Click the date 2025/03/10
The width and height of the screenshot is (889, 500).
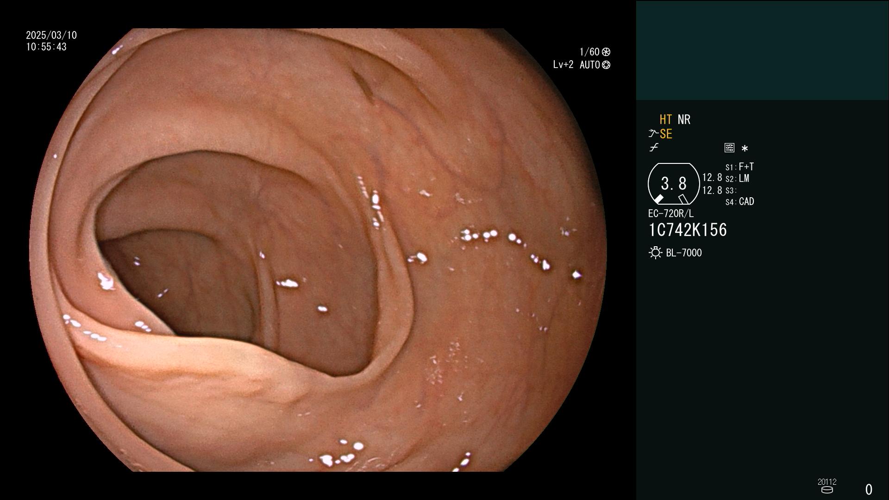coord(51,35)
